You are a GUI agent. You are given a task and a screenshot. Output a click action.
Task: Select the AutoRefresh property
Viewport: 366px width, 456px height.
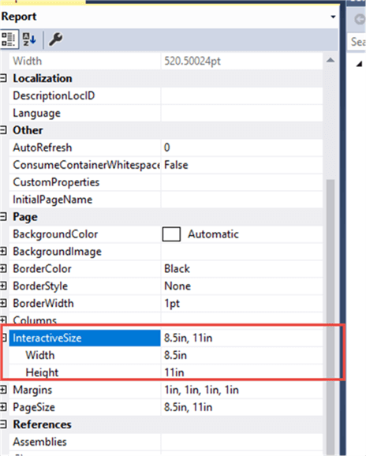(x=84, y=148)
